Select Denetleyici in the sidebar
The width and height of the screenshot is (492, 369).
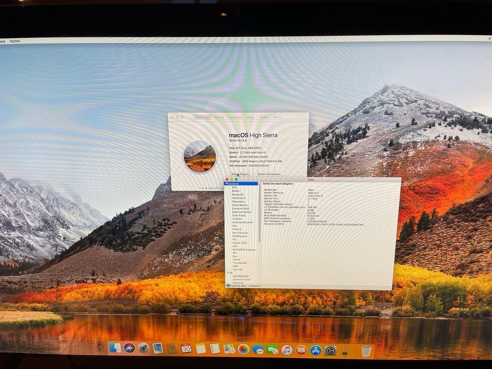238,198
